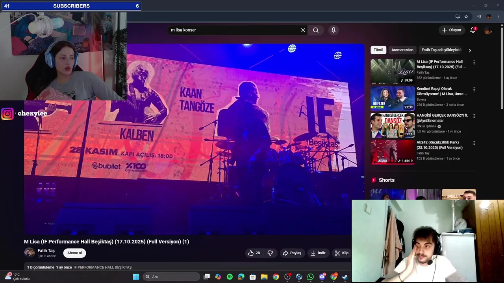
Task: Open options for HANGİSİ GERÇEK DANSÖZ video
Action: coord(474,116)
